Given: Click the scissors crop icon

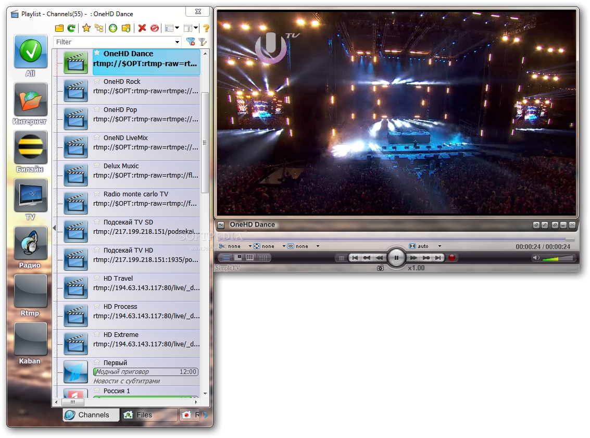Looking at the screenshot, I should tap(222, 246).
